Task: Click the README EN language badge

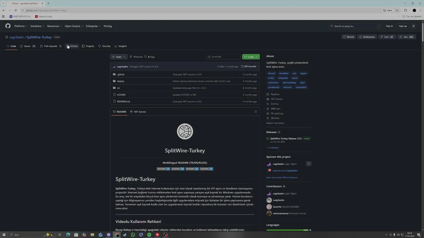Action: click(x=178, y=169)
